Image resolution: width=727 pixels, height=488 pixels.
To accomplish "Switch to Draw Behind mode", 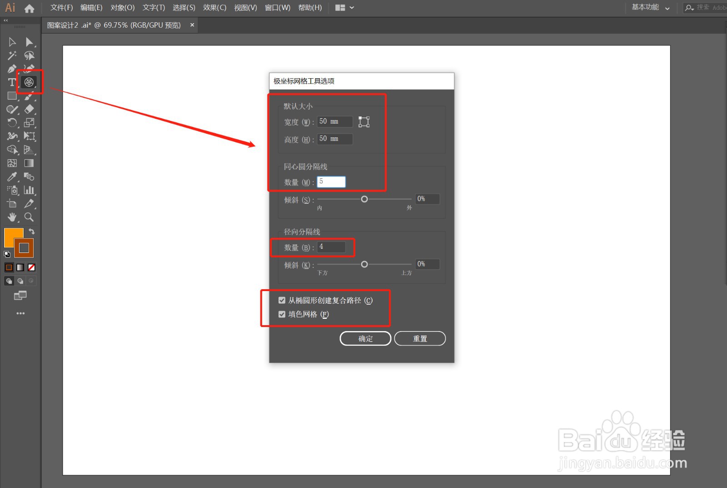I will 20,281.
